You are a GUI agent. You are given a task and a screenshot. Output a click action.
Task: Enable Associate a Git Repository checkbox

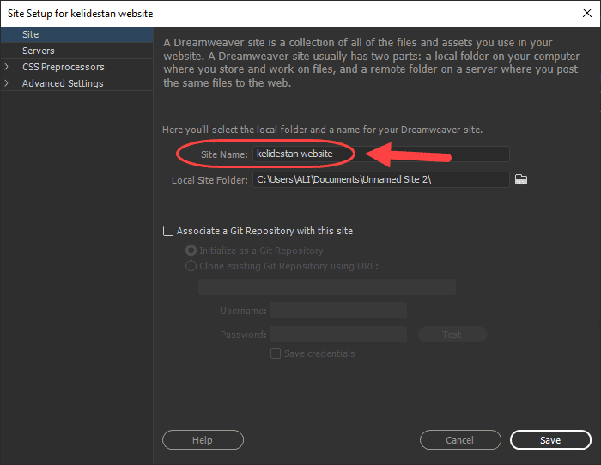click(168, 231)
